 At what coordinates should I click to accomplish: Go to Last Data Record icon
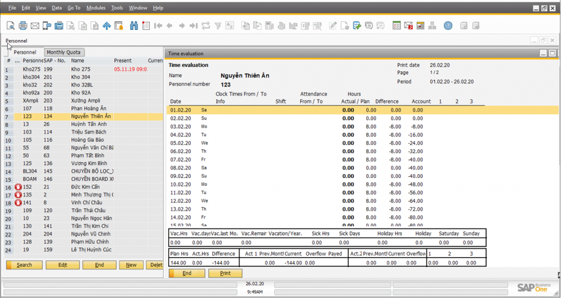(x=194, y=26)
